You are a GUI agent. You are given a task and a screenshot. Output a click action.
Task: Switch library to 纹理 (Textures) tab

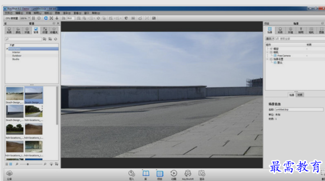(45, 30)
